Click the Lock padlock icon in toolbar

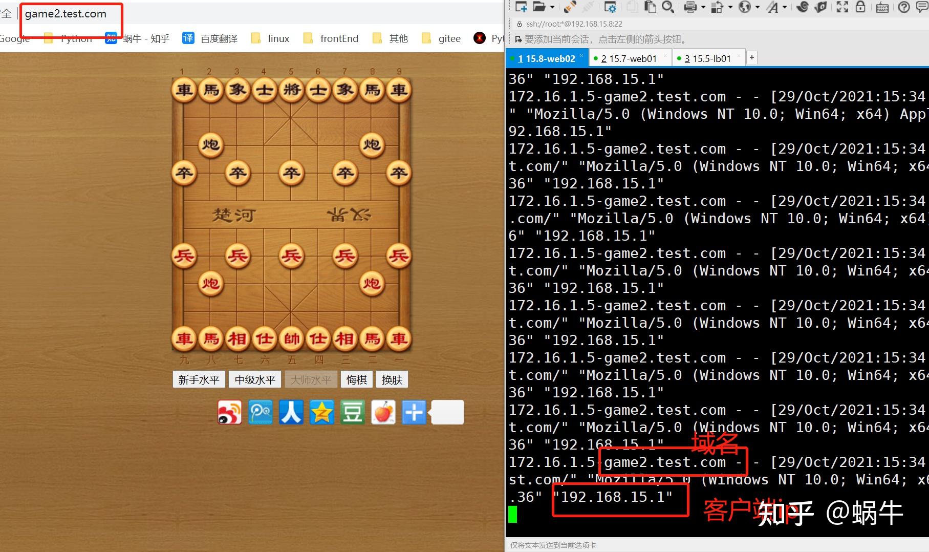point(860,7)
